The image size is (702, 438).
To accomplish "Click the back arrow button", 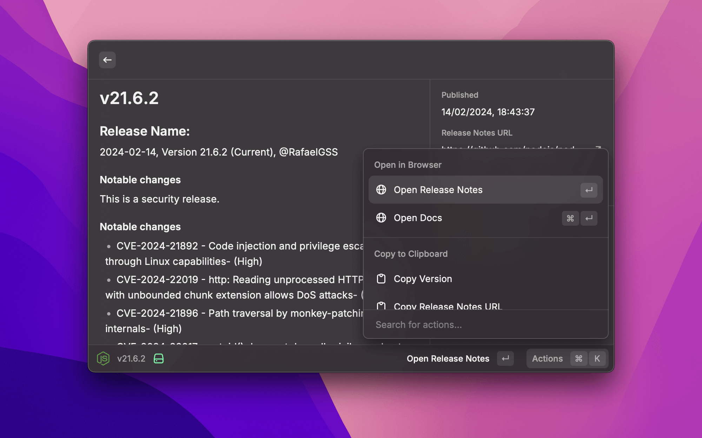I will (107, 60).
